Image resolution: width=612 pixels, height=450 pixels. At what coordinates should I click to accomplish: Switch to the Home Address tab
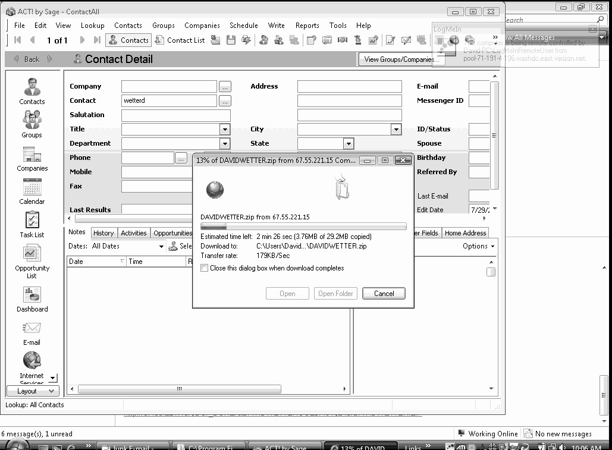tap(465, 233)
